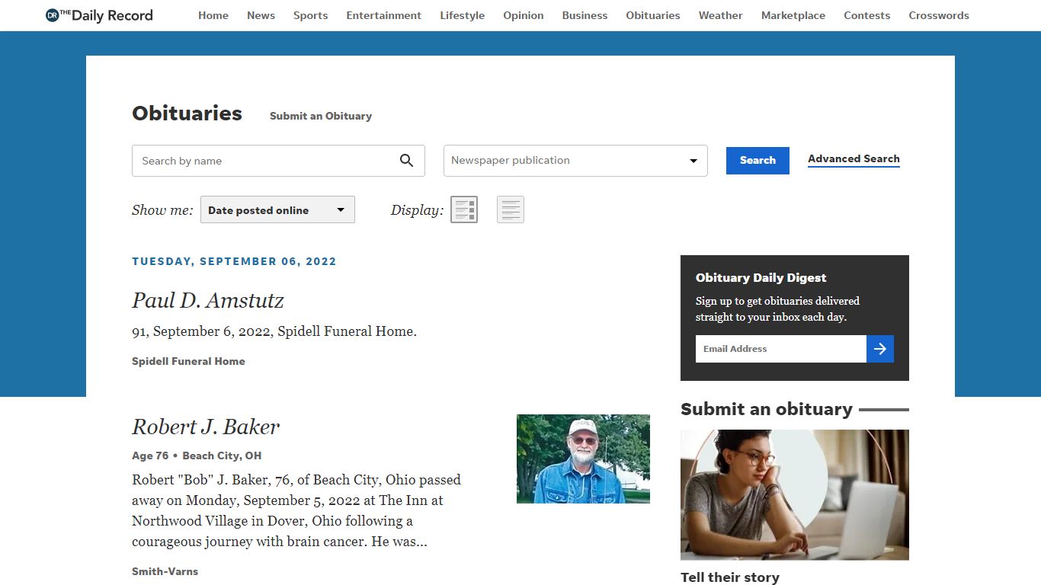Open the Sports section
1041x585 pixels.
coord(311,15)
